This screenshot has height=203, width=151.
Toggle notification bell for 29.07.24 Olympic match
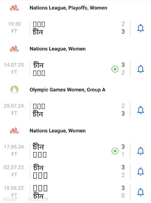click(140, 110)
